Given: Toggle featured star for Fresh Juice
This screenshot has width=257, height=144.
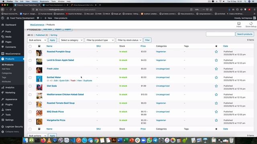Looking at the screenshot, I should coord(216,69).
